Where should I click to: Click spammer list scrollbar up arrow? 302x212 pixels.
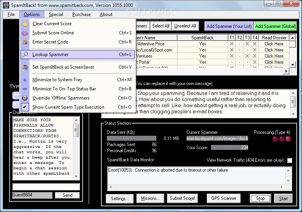coord(292,38)
